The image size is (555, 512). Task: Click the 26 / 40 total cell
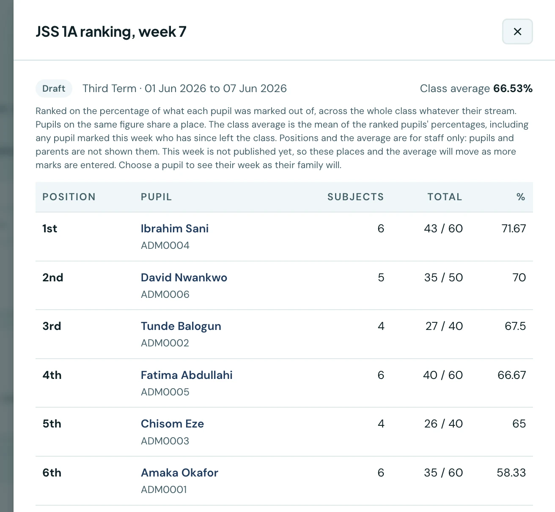[x=443, y=424]
